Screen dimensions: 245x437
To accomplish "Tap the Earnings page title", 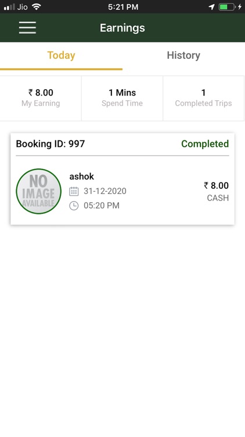I will click(123, 28).
